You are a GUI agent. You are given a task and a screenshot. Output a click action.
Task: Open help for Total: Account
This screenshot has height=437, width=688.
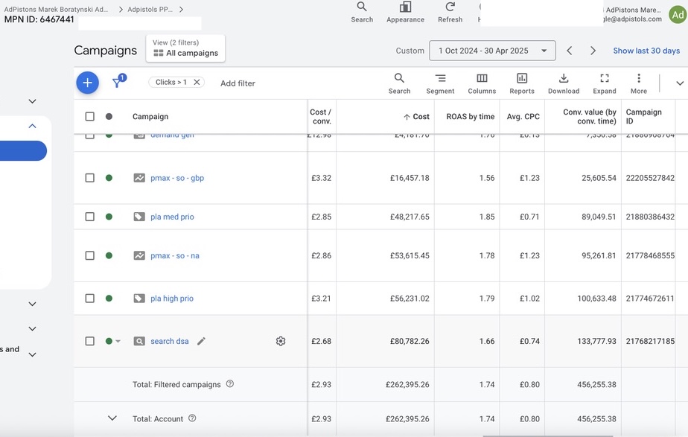(192, 418)
